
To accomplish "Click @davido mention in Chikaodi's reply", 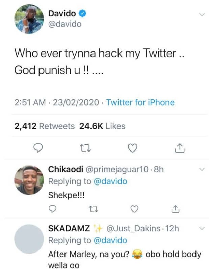I will 110,181.
